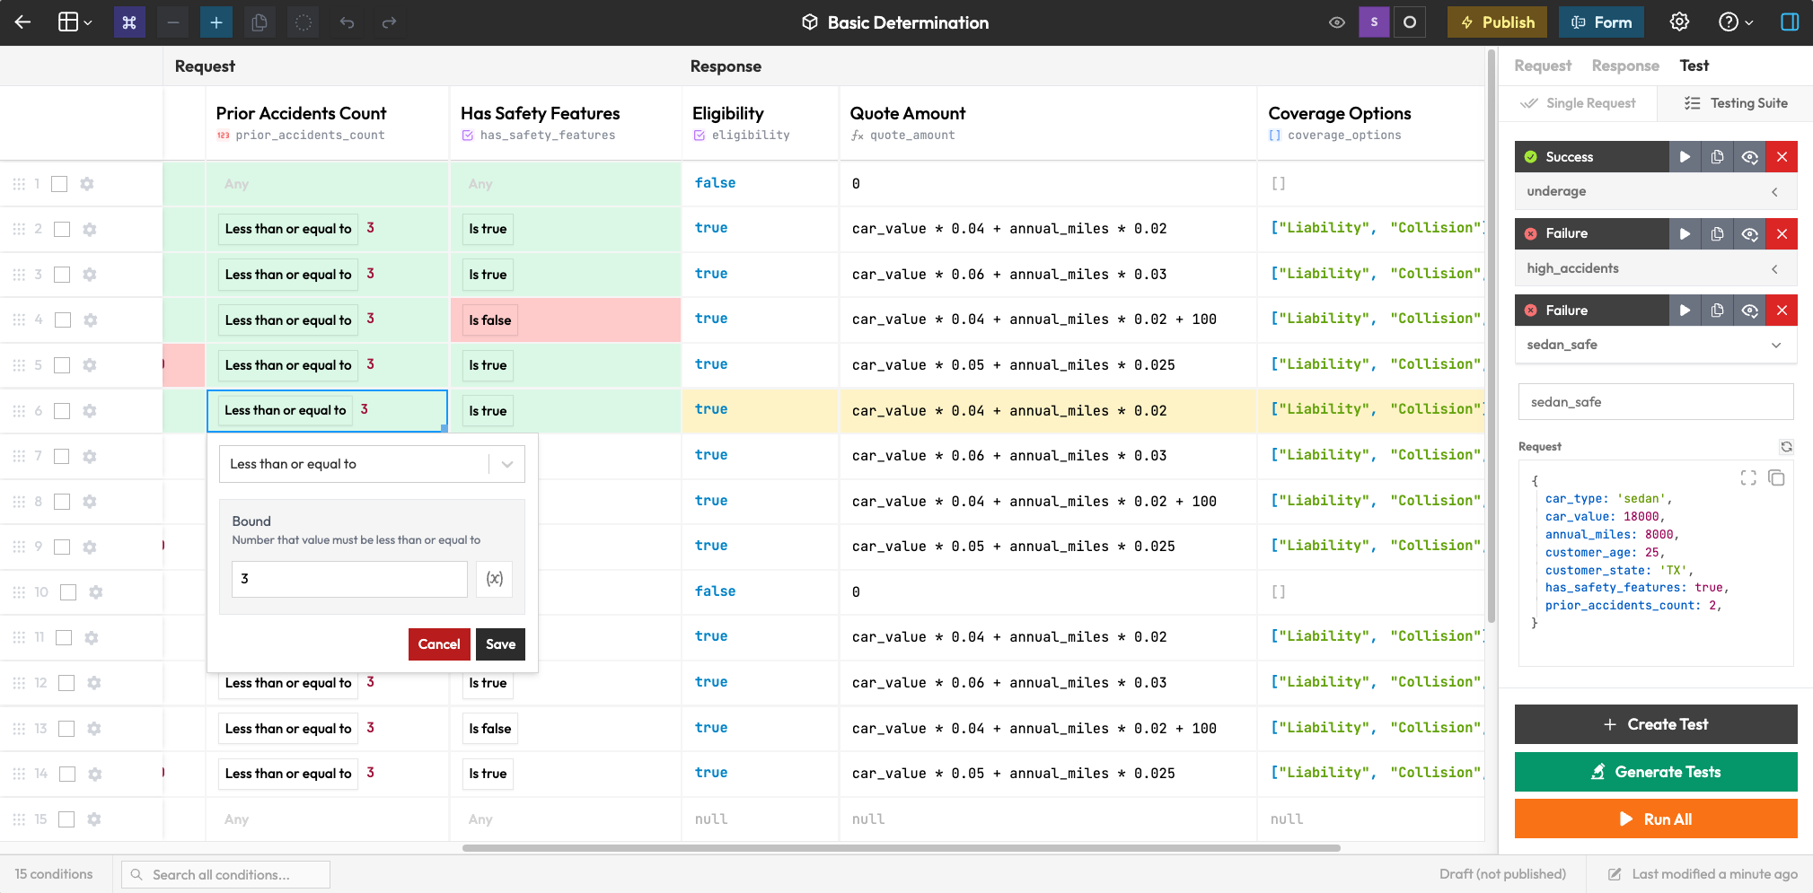Click the back arrow icon

click(23, 22)
